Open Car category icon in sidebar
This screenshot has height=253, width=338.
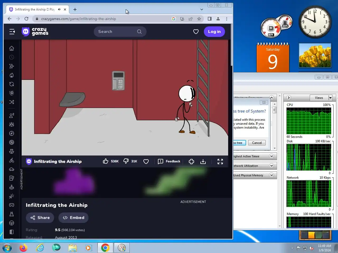12,169
